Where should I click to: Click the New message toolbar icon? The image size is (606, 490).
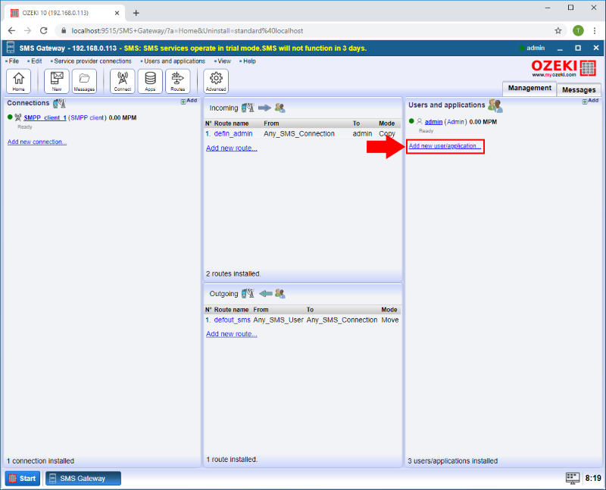[x=57, y=81]
